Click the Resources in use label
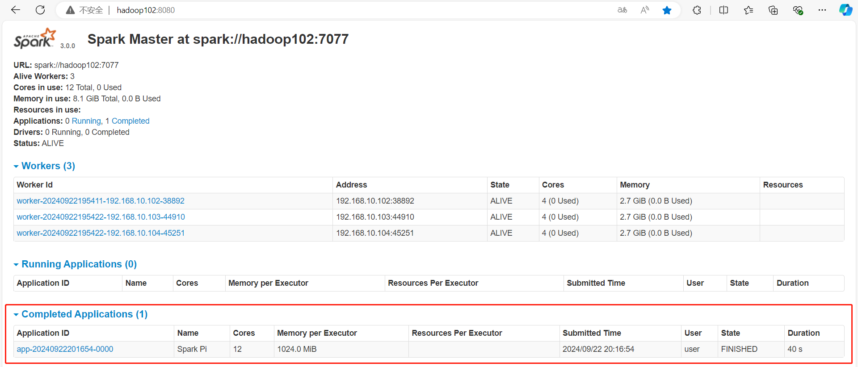This screenshot has height=367, width=858. [x=47, y=110]
